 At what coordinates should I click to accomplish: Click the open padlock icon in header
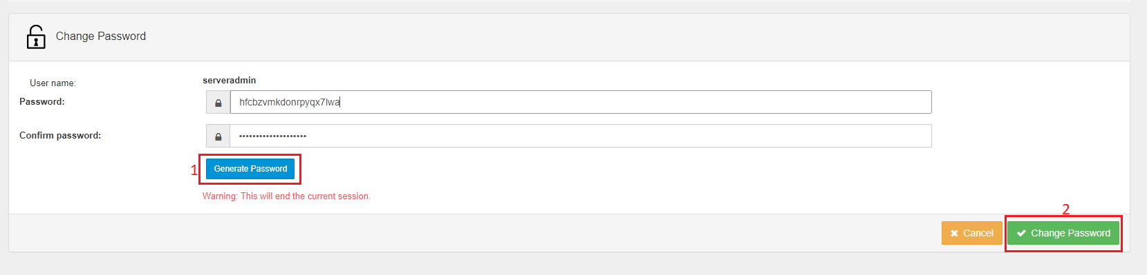(36, 37)
